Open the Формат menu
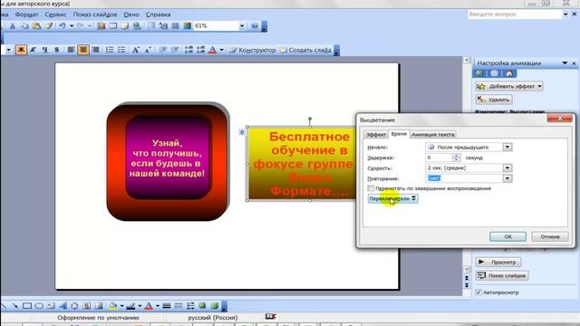The image size is (580, 326). (26, 14)
